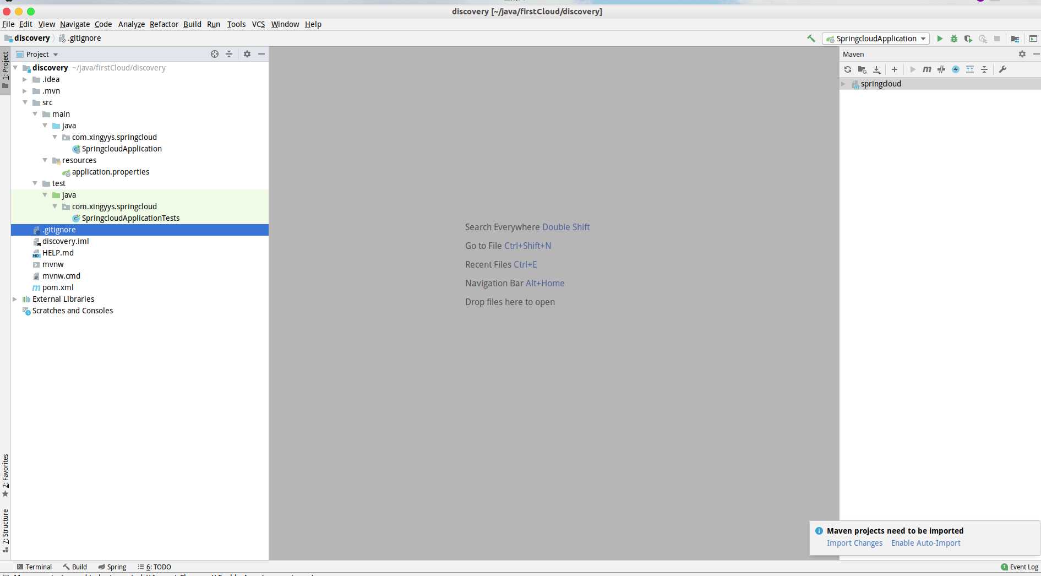
Task: Select the highlighted .gitignore tree row
Action: pos(140,230)
